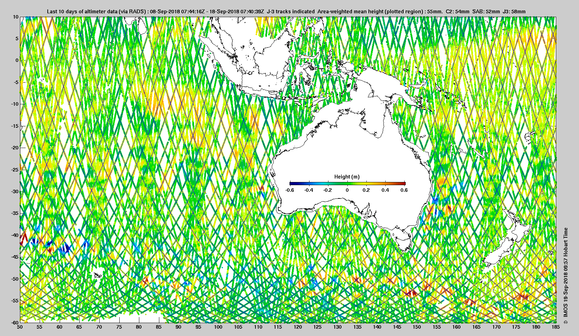Click the height colorbar gradient strip
Viewport: 579px width, 336px height.
[x=347, y=183]
